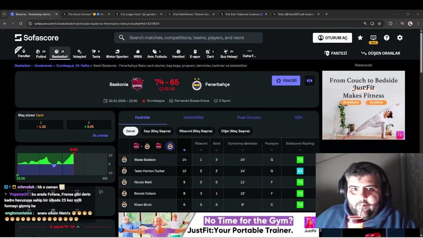Expand the Daha F... sports menu

[x=250, y=54]
